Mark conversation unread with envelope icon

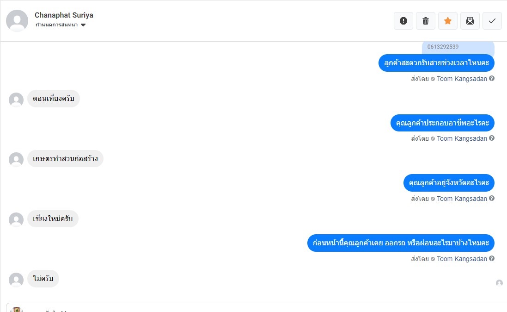(x=470, y=21)
